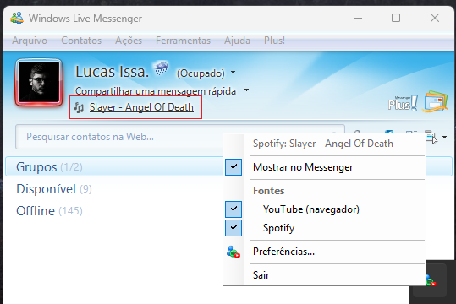This screenshot has width=456, height=304.
Task: Open the Ajuda menu
Action: click(237, 41)
